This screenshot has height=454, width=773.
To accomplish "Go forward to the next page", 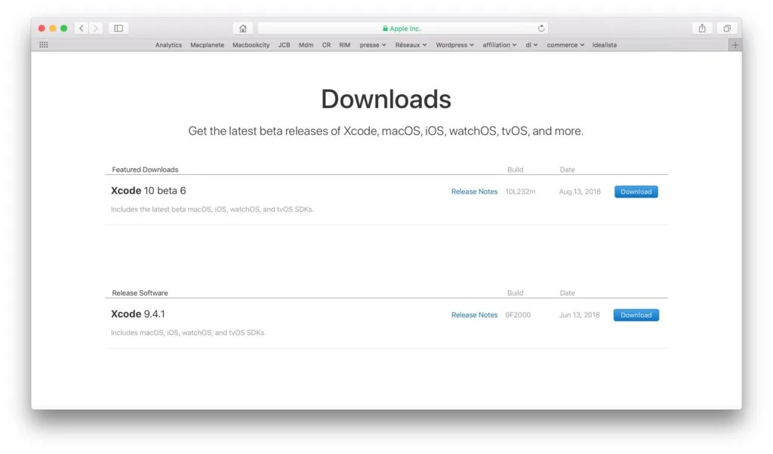I will (95, 28).
